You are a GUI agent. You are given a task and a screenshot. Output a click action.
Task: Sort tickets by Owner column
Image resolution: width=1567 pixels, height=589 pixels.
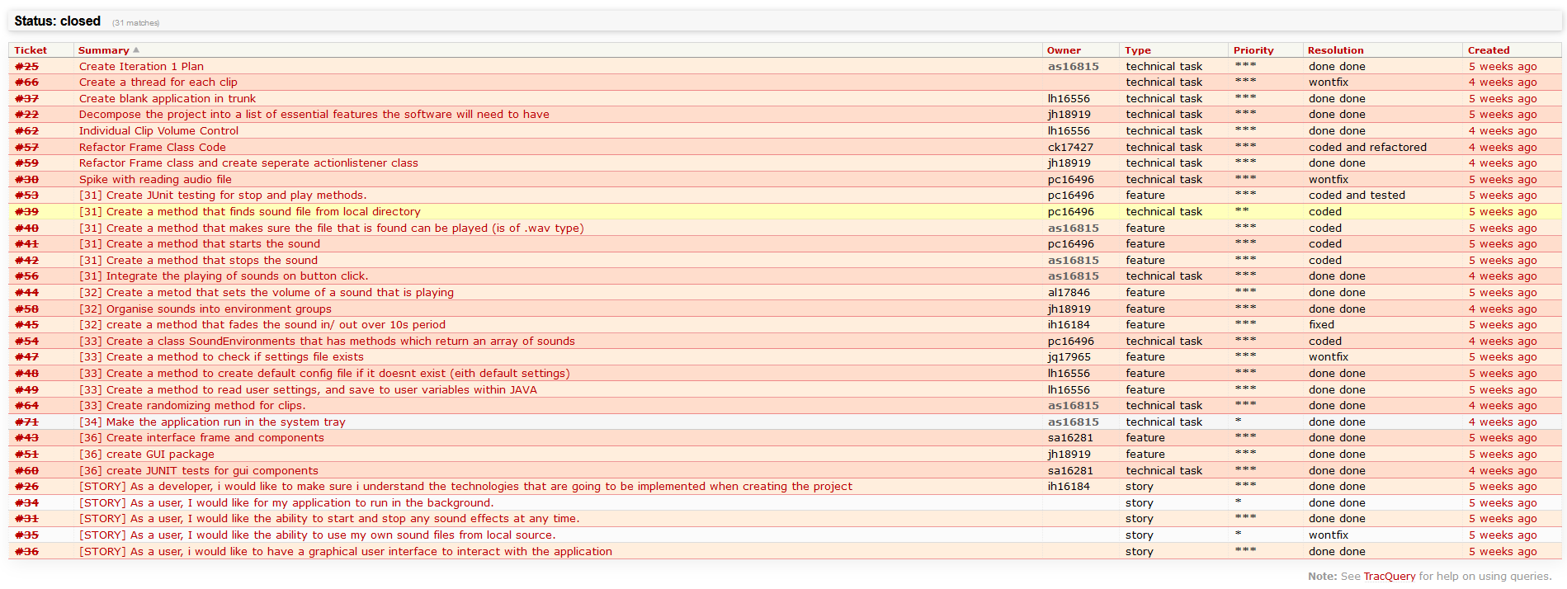[1064, 50]
